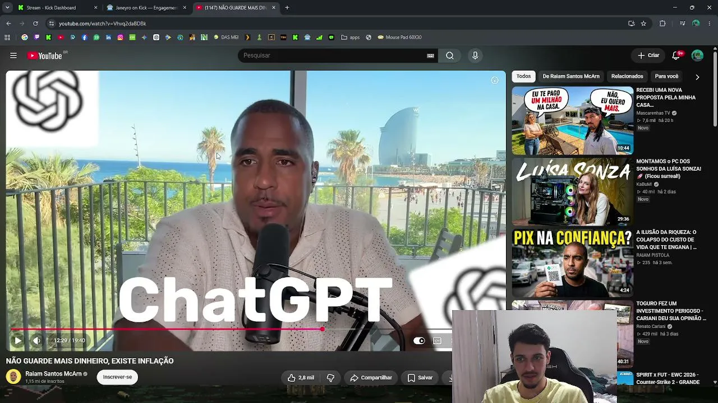Screen dimensions: 718x403
Task: Open a new browser tab
Action: point(287,8)
